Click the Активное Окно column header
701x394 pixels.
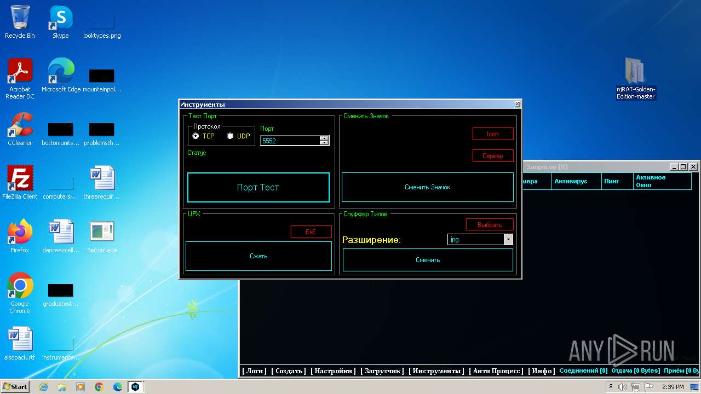pos(662,181)
